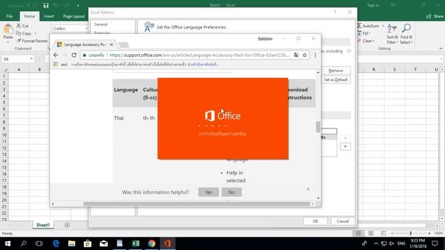Click AutoSum in the Editing group
The height and width of the screenshot is (250, 445).
tap(368, 26)
